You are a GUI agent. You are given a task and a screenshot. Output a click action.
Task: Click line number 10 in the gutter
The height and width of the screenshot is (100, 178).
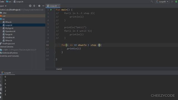tap(48, 41)
